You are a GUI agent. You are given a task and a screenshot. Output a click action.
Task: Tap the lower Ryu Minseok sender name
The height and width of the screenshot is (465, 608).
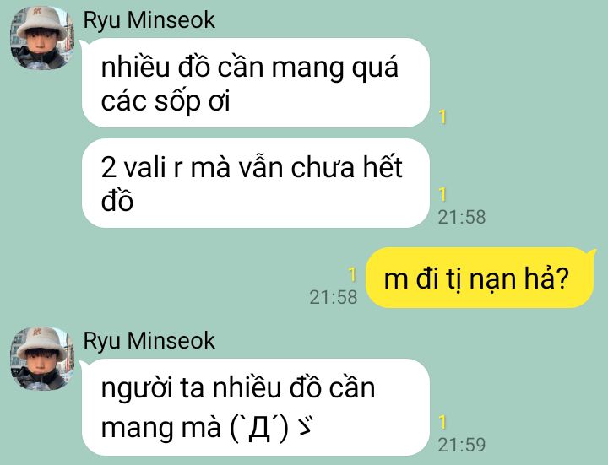tap(149, 341)
